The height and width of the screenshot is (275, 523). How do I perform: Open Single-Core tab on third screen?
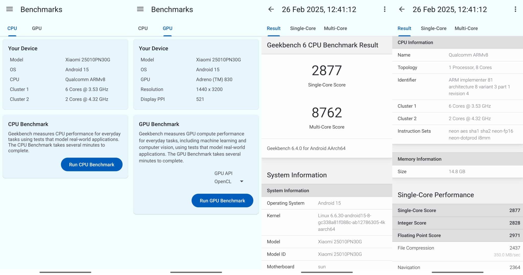303,28
